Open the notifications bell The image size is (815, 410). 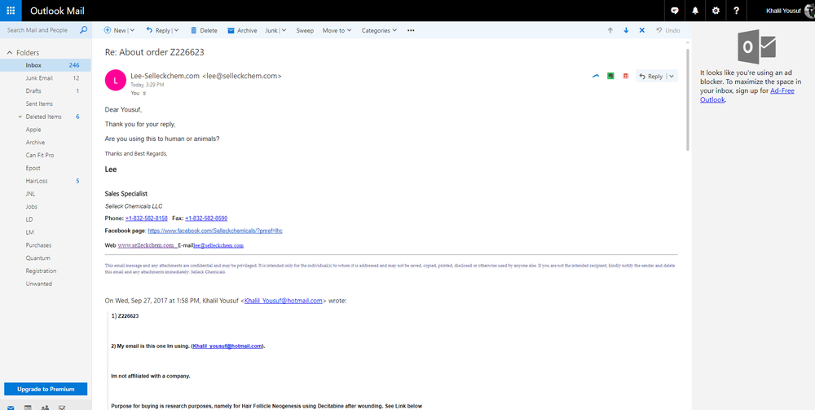coord(695,11)
